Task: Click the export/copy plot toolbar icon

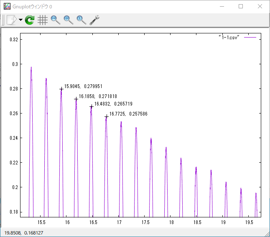Action: 11,20
